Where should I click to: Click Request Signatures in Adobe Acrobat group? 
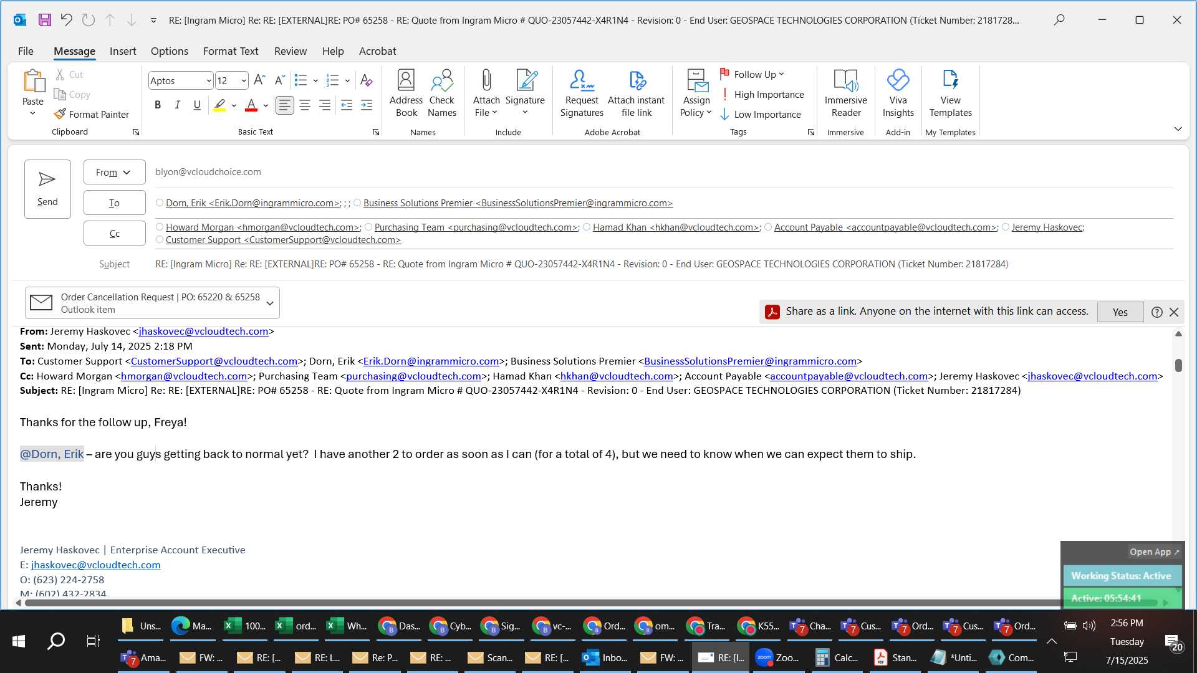click(x=582, y=93)
